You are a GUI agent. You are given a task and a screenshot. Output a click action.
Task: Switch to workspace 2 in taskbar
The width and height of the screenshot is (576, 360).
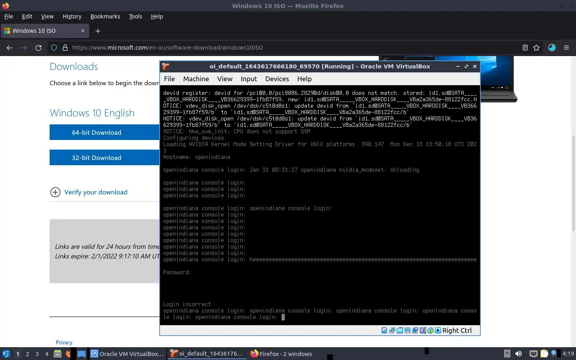tap(27, 354)
